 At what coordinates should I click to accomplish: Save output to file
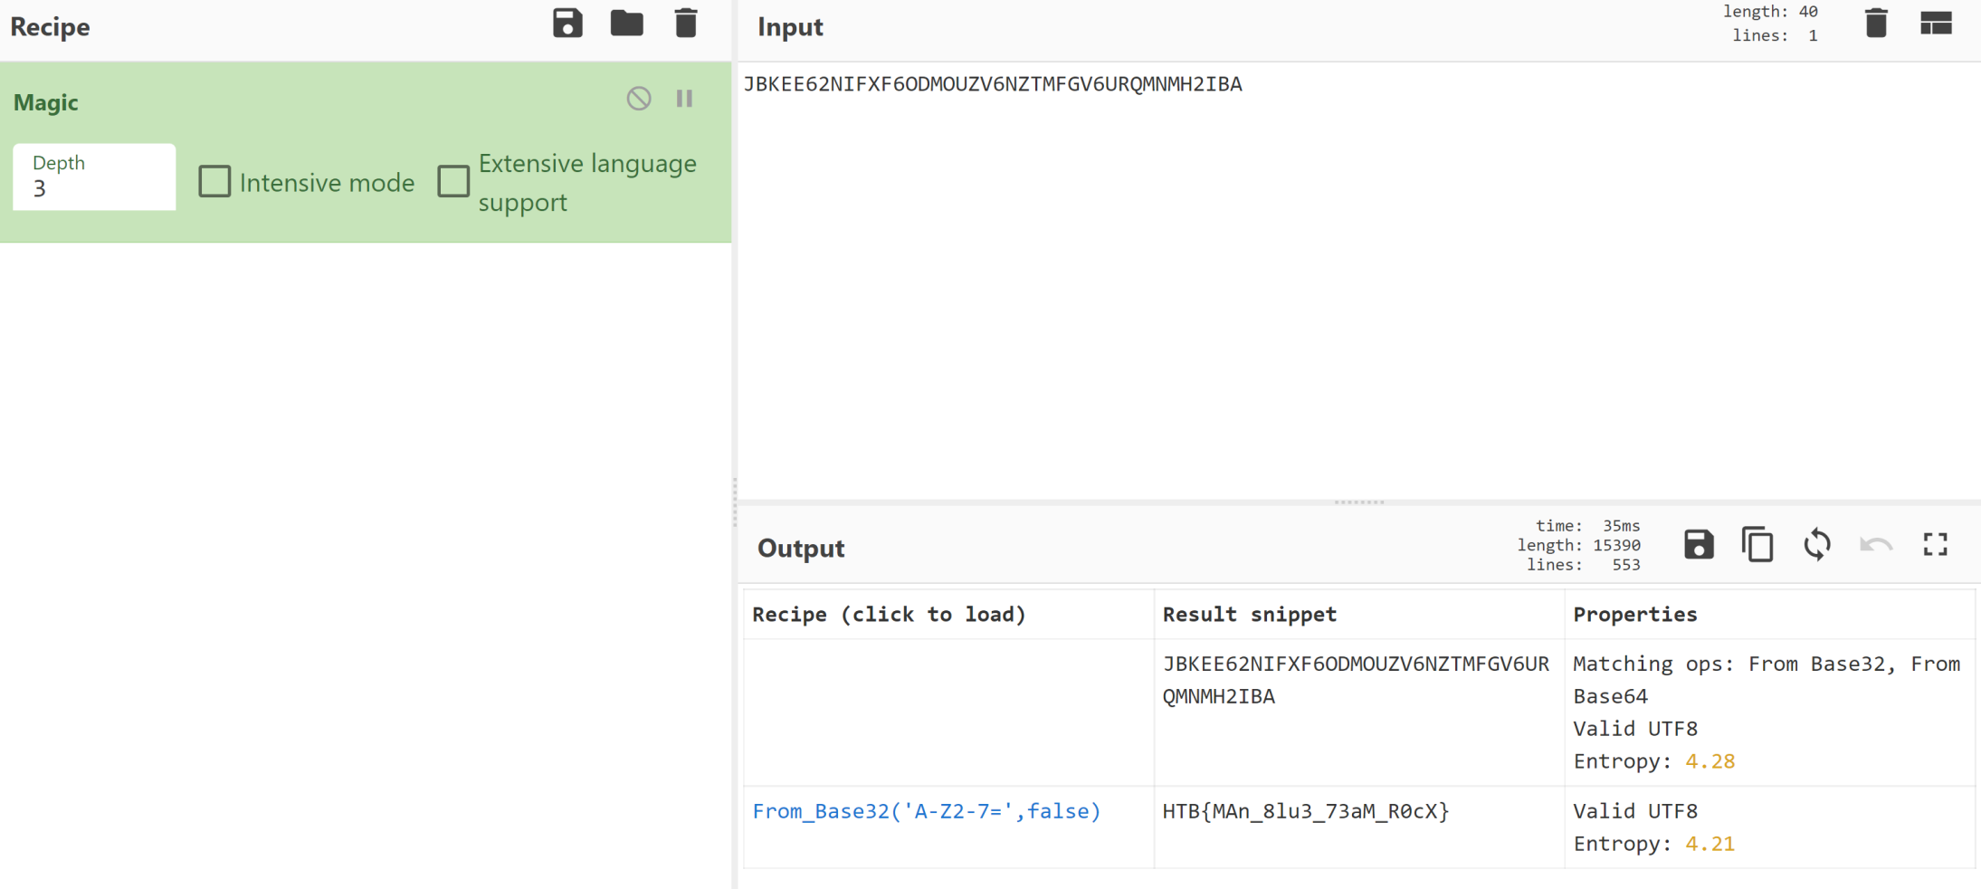[1699, 545]
